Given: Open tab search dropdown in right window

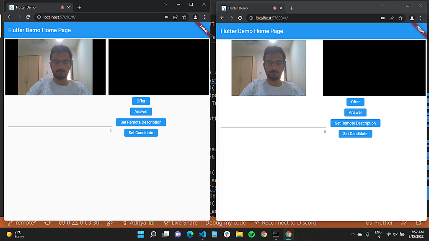Looking at the screenshot, I should click(x=382, y=5).
